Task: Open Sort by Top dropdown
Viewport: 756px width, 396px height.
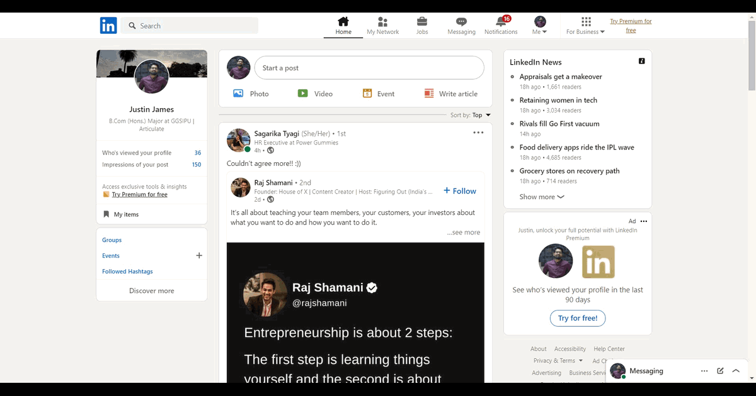Action: click(471, 115)
